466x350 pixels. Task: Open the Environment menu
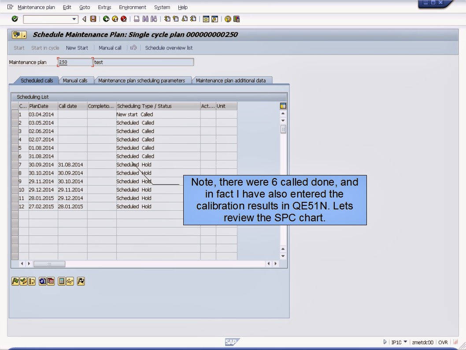point(133,7)
